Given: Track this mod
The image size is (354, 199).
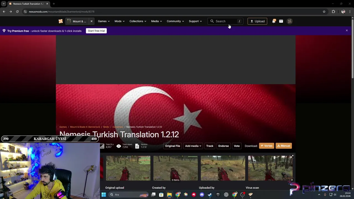Looking at the screenshot, I should click(210, 146).
